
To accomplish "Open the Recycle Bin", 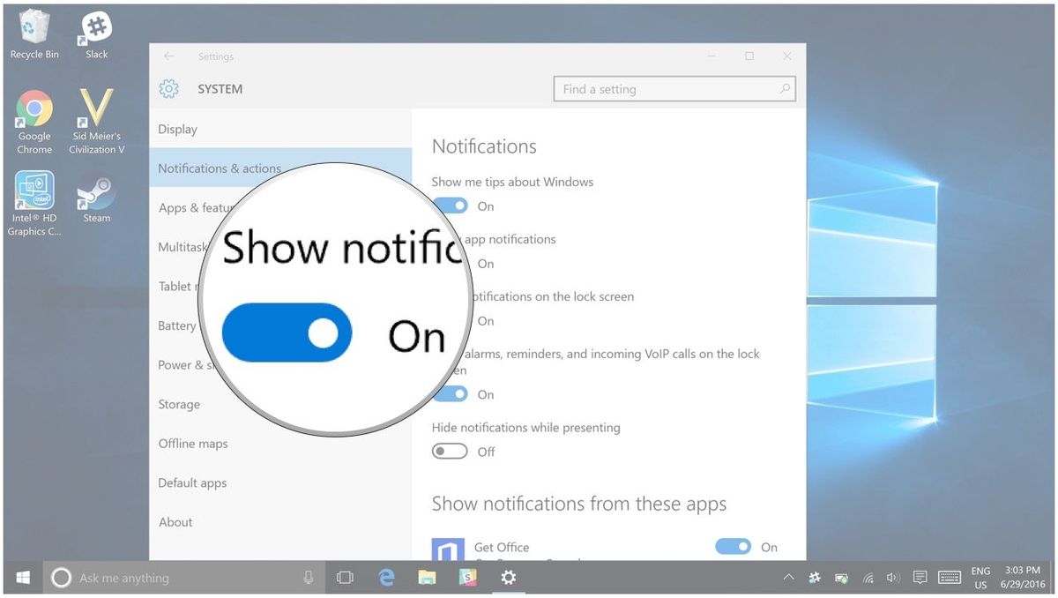I will [34, 26].
